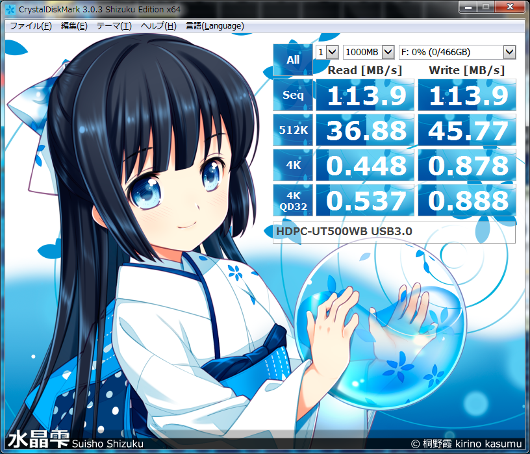Click the kirino kasumu copyright credit
Image resolution: width=530 pixels, height=454 pixels.
tap(466, 444)
